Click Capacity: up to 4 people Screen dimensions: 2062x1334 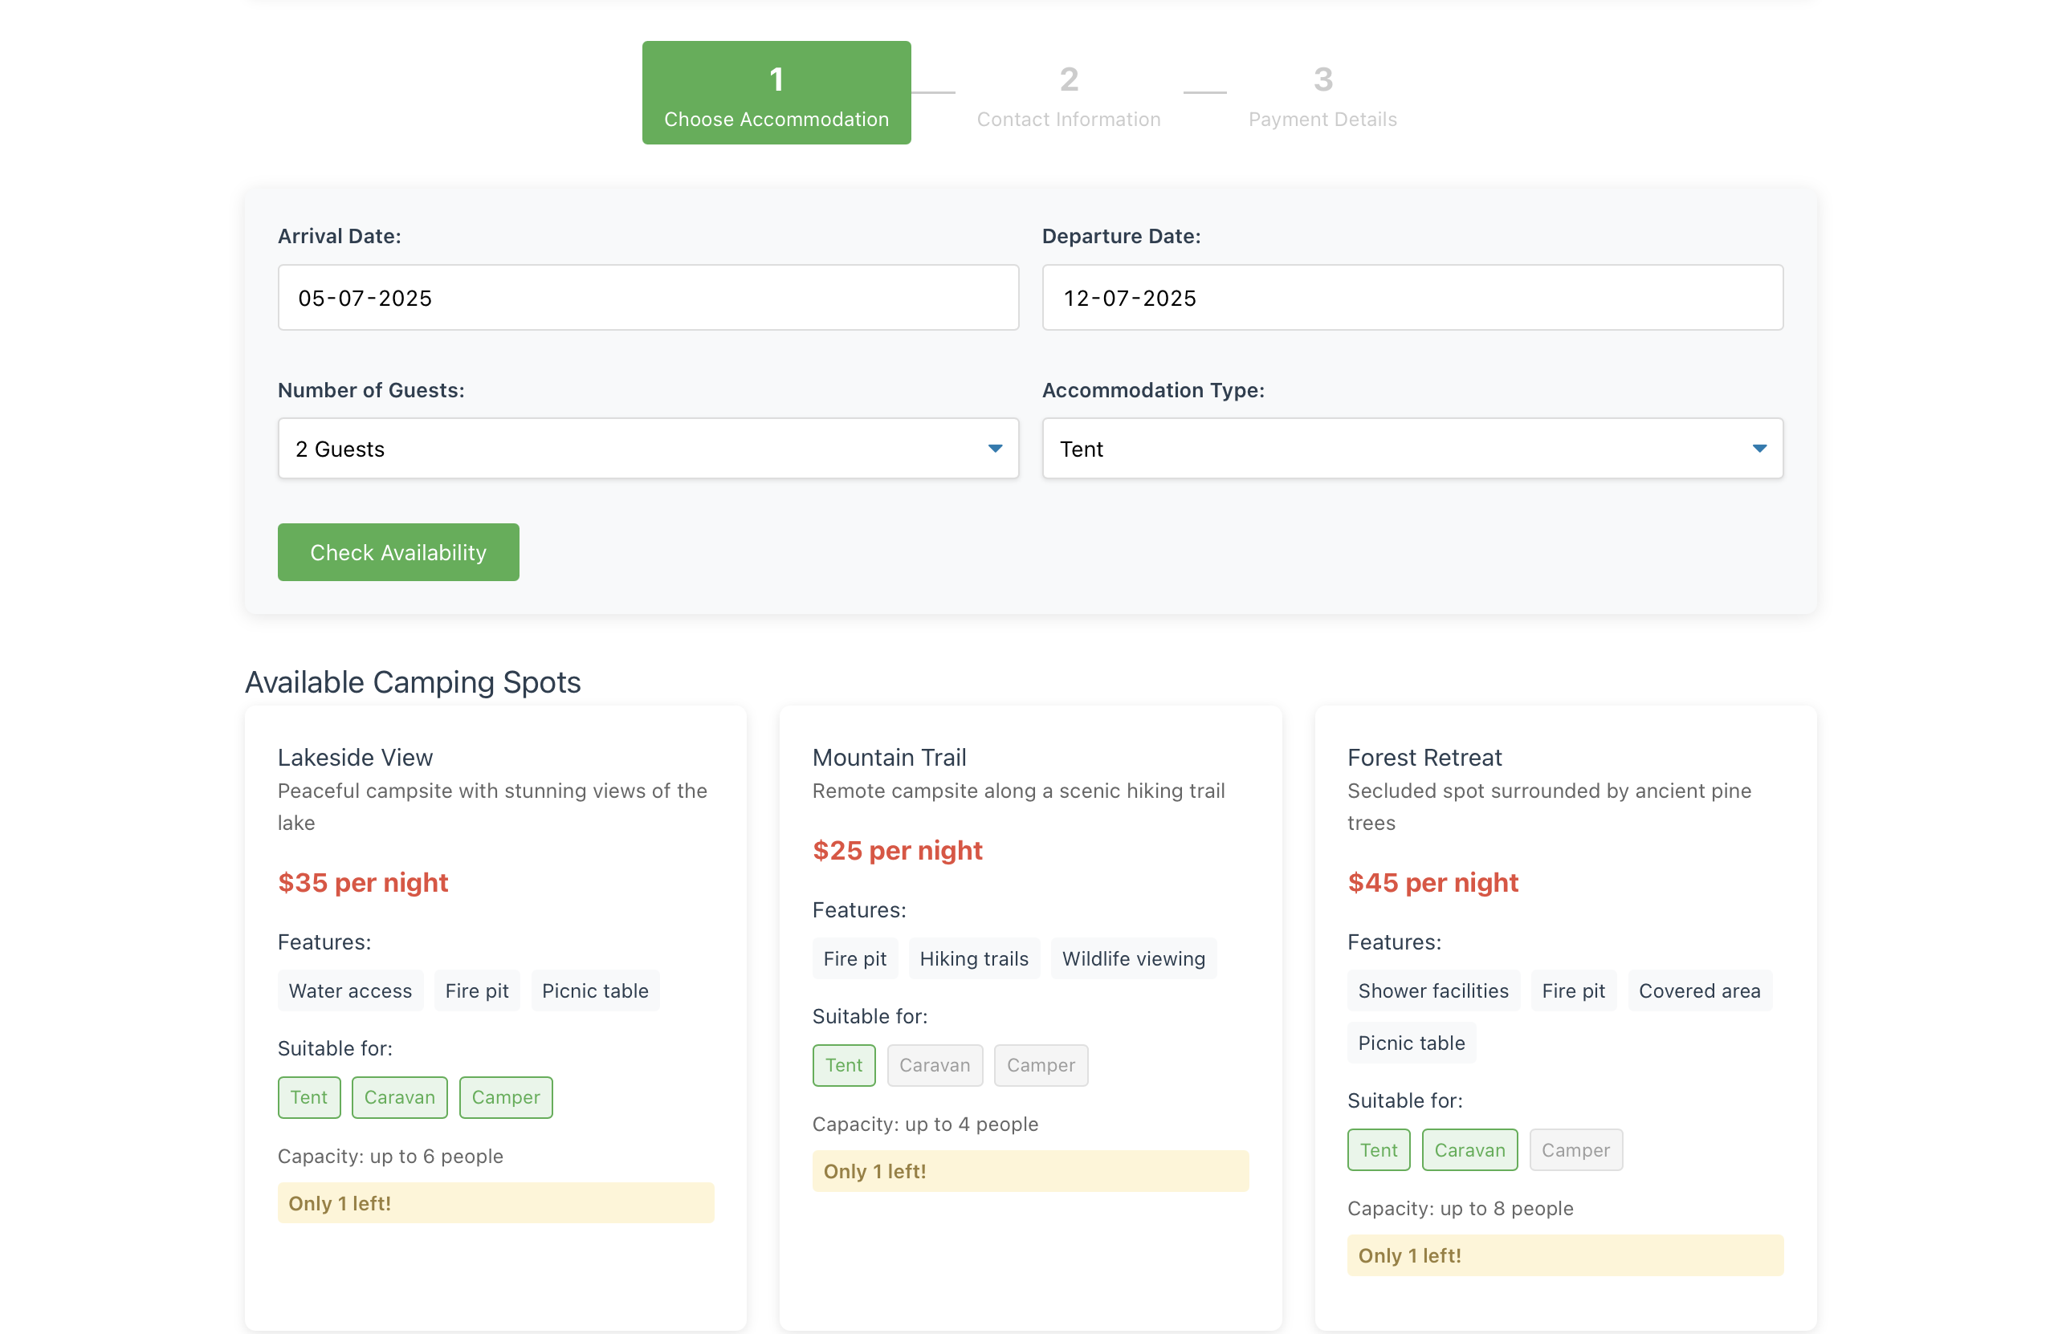click(925, 1125)
